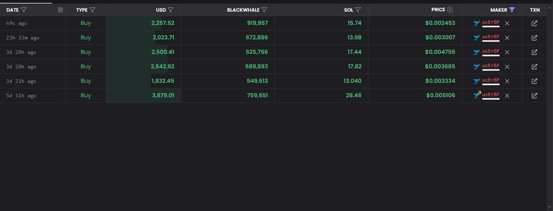Click price $0.002453
The width and height of the screenshot is (553, 211).
pos(441,23)
